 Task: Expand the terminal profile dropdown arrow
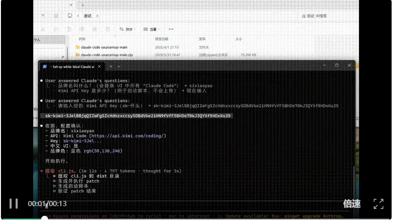[x=119, y=67]
